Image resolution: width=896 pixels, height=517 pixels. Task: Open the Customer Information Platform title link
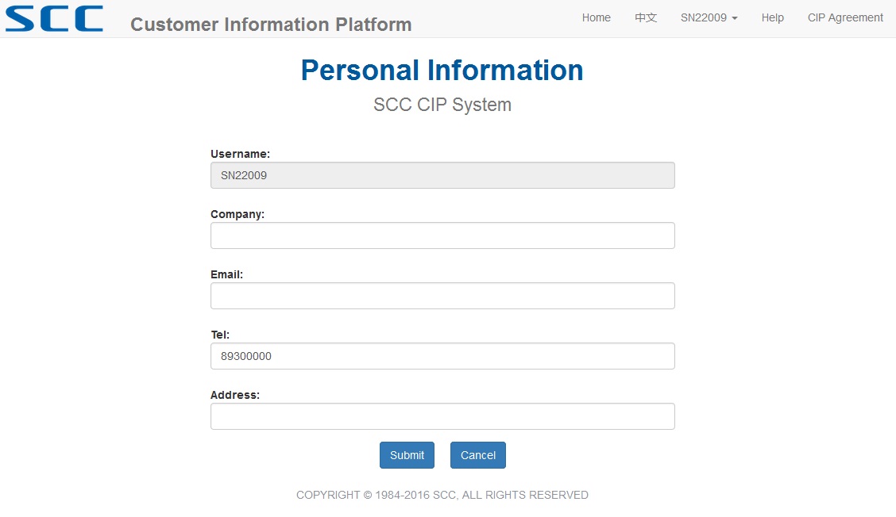click(271, 25)
